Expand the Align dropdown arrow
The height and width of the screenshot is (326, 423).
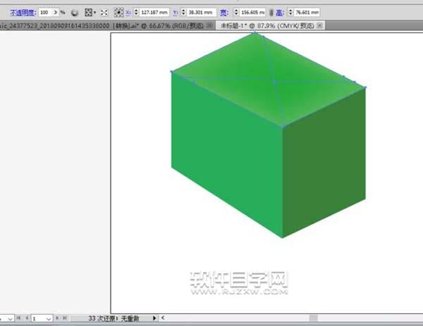click(x=94, y=13)
